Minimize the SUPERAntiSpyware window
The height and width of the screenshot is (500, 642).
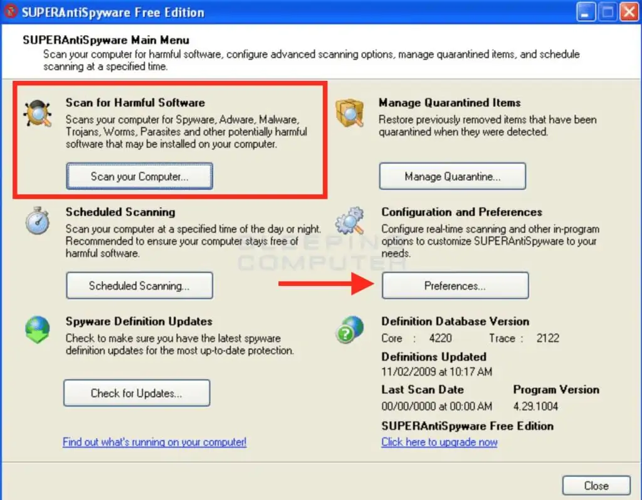586,12
